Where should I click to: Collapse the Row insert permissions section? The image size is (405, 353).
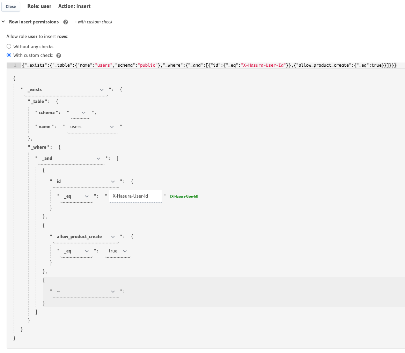pos(3,22)
